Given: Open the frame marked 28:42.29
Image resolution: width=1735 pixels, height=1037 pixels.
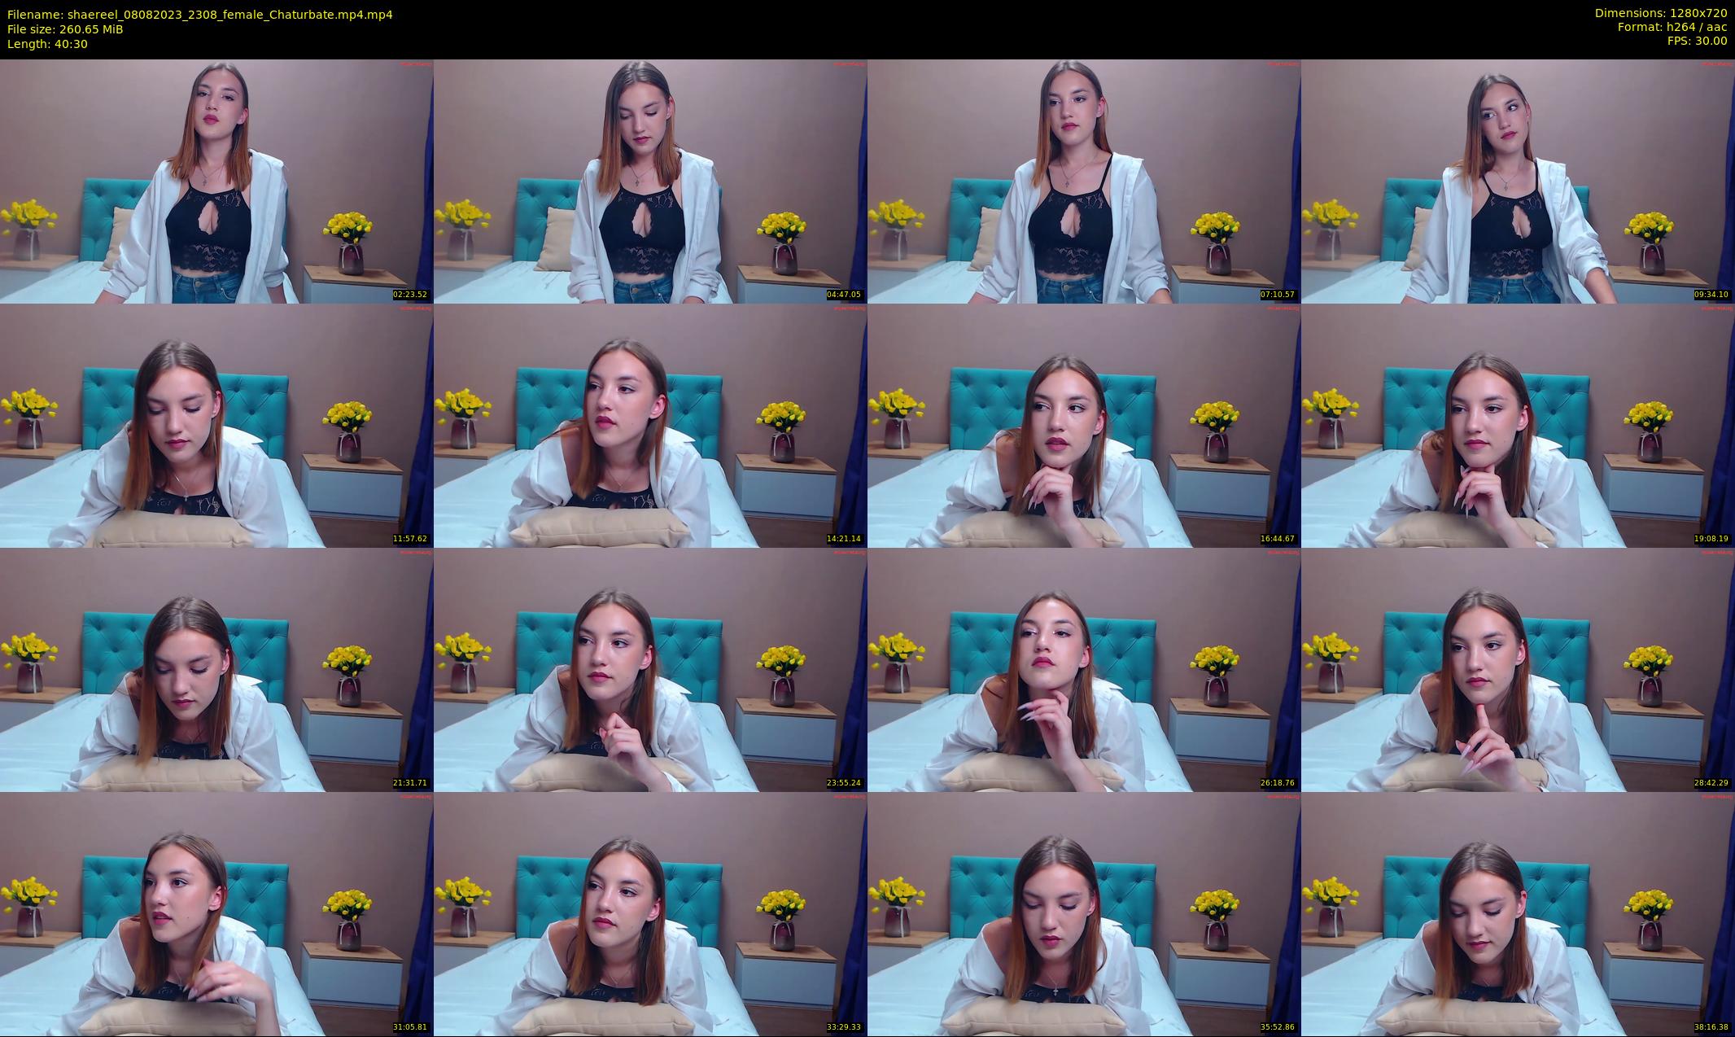Looking at the screenshot, I should 1518,669.
